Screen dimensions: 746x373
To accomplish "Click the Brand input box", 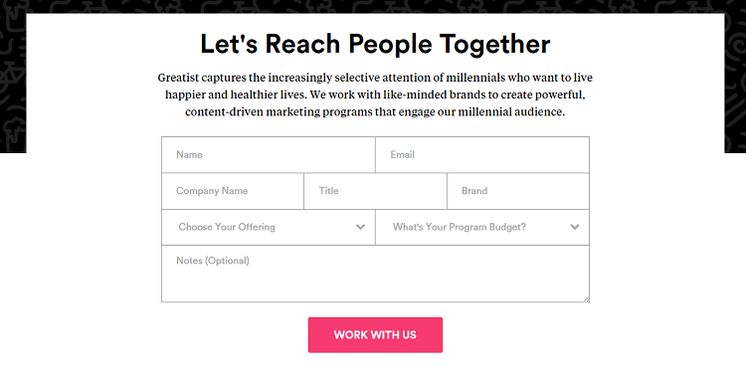I will [x=518, y=191].
